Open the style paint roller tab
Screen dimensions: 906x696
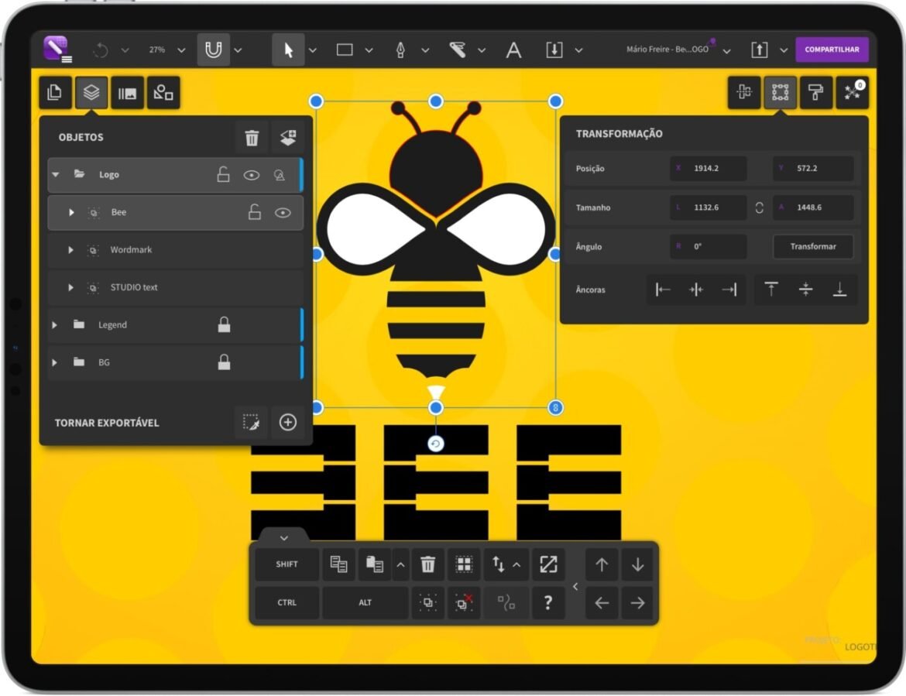(816, 92)
